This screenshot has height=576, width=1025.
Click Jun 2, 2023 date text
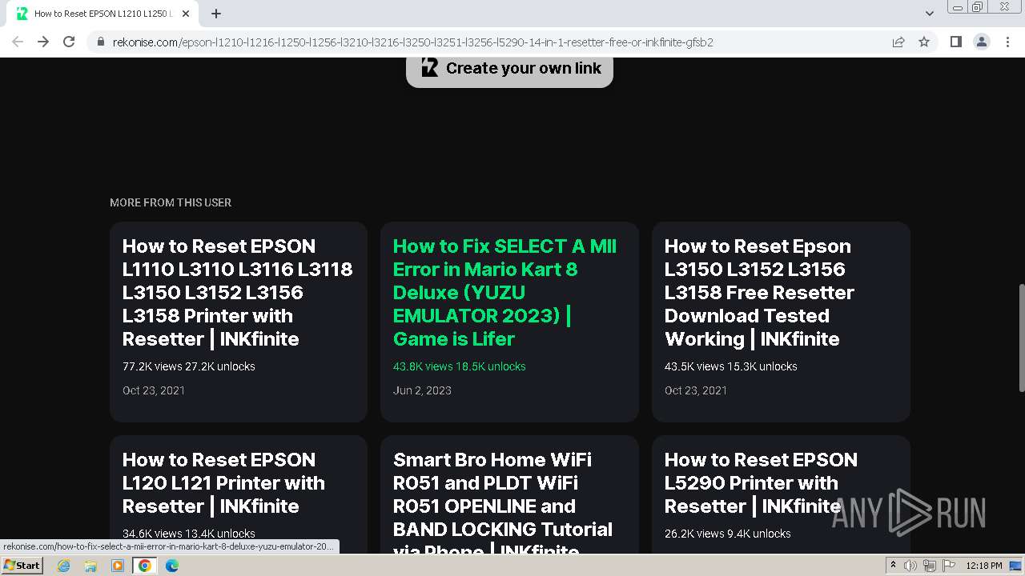(422, 390)
